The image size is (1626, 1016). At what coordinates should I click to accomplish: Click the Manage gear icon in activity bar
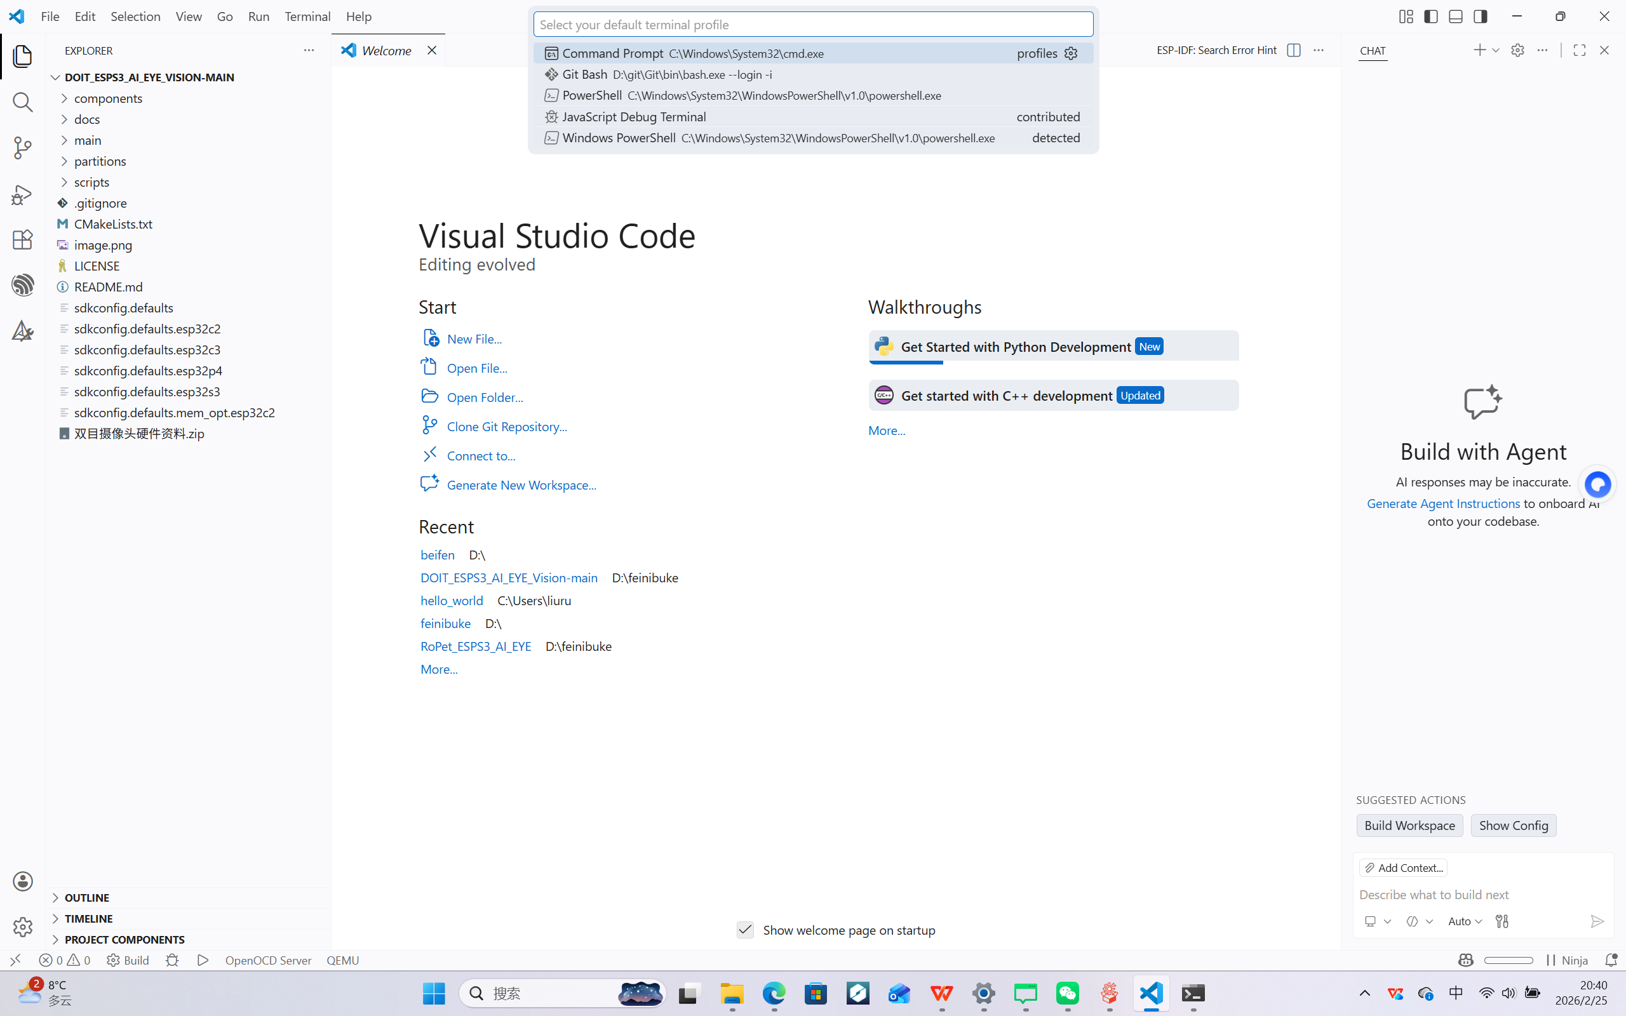(22, 926)
